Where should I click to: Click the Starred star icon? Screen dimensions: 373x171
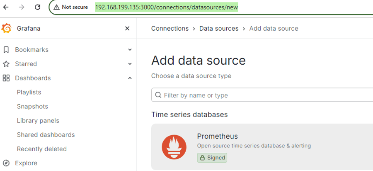(6, 64)
